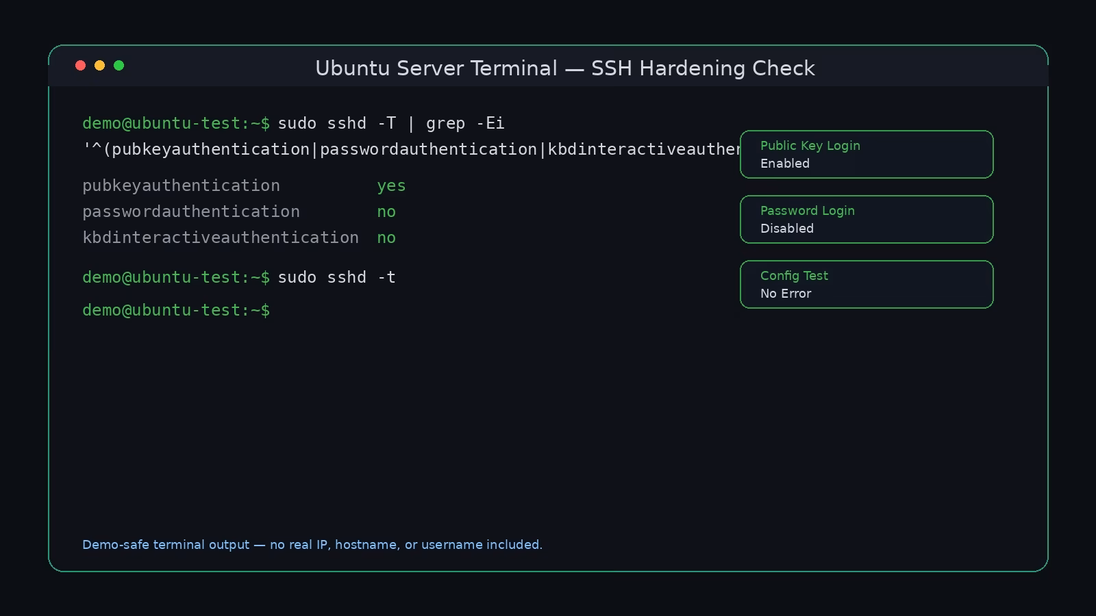Viewport: 1096px width, 616px height.
Task: Click the 'sudo sshd -t' command text
Action: click(x=336, y=277)
